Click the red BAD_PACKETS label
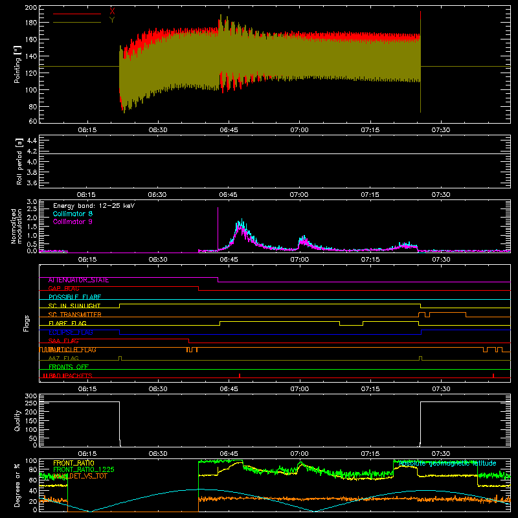 click(x=70, y=376)
